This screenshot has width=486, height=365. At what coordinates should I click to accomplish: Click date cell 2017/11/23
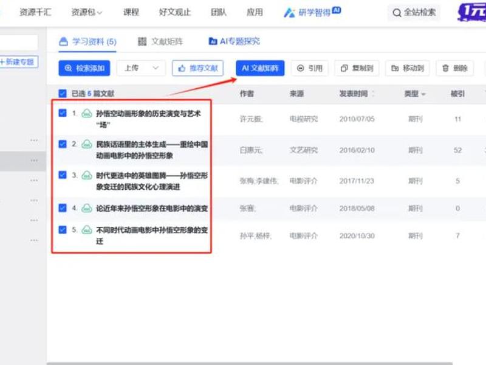[357, 181]
